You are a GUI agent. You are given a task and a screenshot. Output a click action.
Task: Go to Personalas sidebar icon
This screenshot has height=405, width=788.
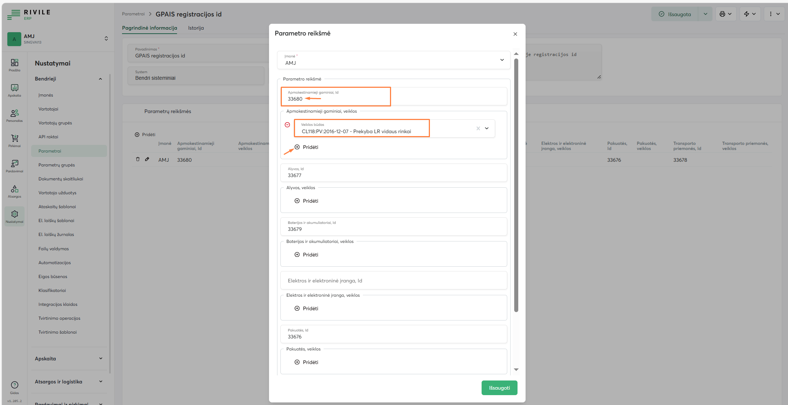pyautogui.click(x=14, y=115)
